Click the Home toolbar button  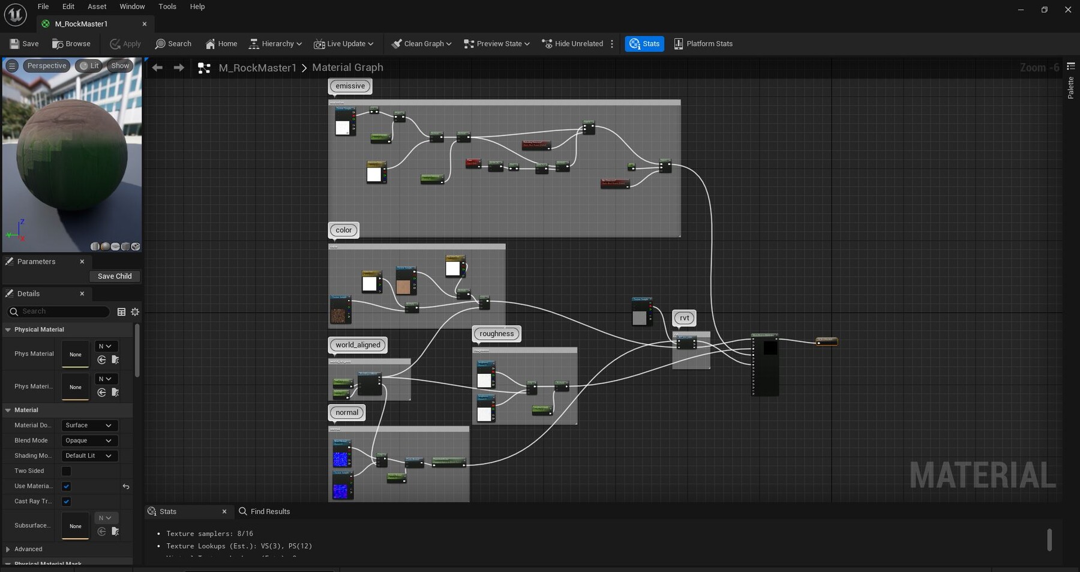221,44
